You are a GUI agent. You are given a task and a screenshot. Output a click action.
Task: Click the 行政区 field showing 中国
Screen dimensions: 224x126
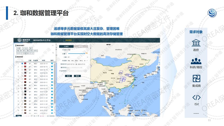coord(78,50)
